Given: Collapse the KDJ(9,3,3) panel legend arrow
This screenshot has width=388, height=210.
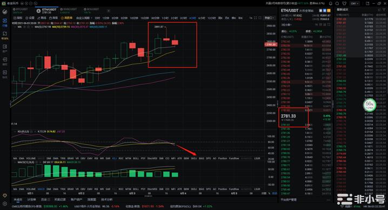Looking at the screenshot, I should coord(14,132).
